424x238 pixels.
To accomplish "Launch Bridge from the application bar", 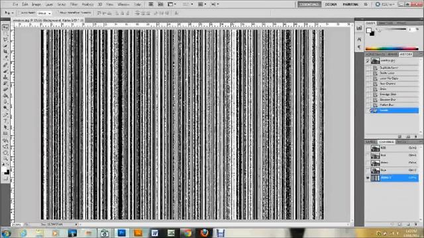I will tap(151, 5).
